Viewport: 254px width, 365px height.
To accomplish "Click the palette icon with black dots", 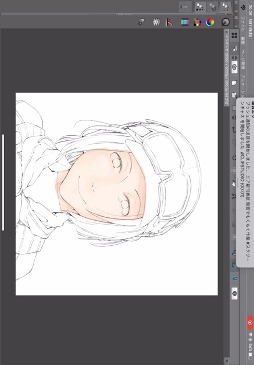I will pos(199,7).
